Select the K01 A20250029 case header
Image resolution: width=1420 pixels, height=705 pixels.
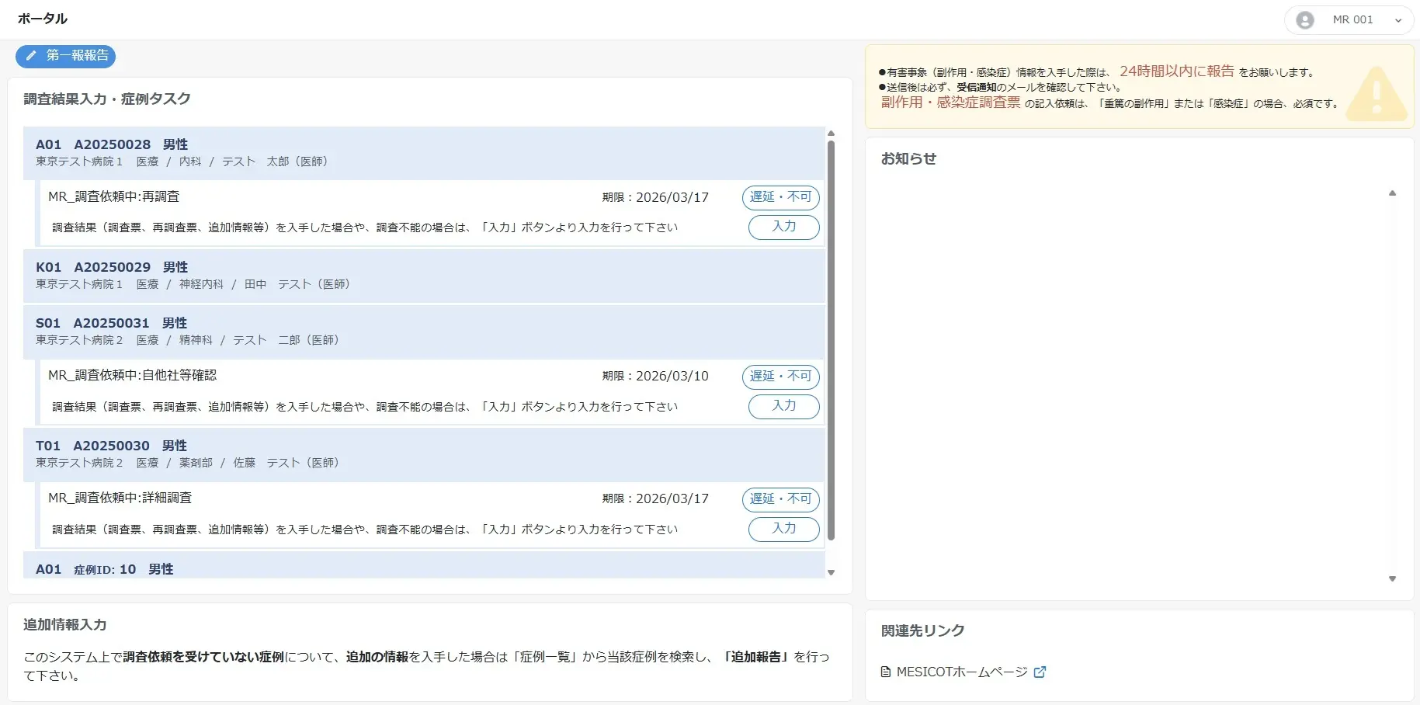tap(423, 276)
